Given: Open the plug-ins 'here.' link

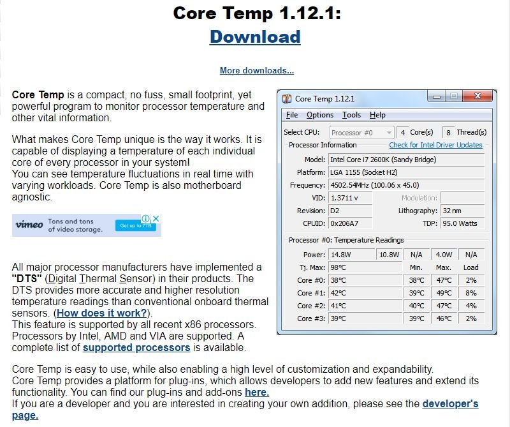Looking at the screenshot, I should (257, 392).
